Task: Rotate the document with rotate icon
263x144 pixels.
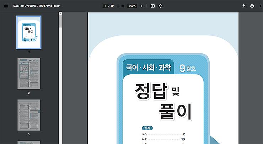Action: click(160, 6)
